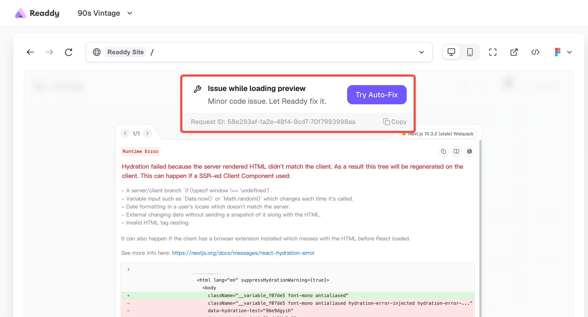Image resolution: width=588 pixels, height=317 pixels.
Task: Open the code view icon
Action: point(535,52)
